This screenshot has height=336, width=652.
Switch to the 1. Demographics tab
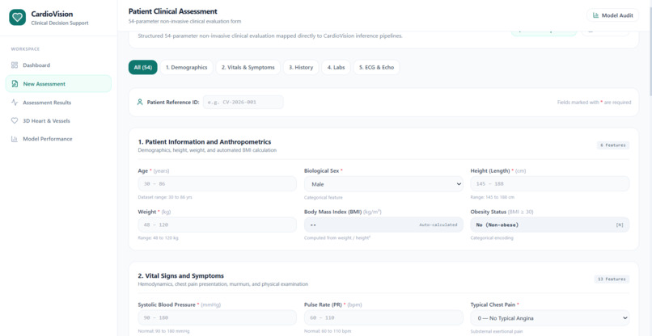[186, 67]
